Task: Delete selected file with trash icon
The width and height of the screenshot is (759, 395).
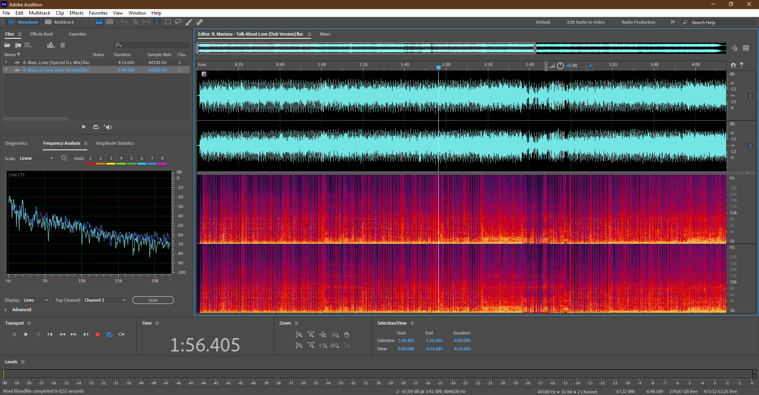Action: point(62,45)
